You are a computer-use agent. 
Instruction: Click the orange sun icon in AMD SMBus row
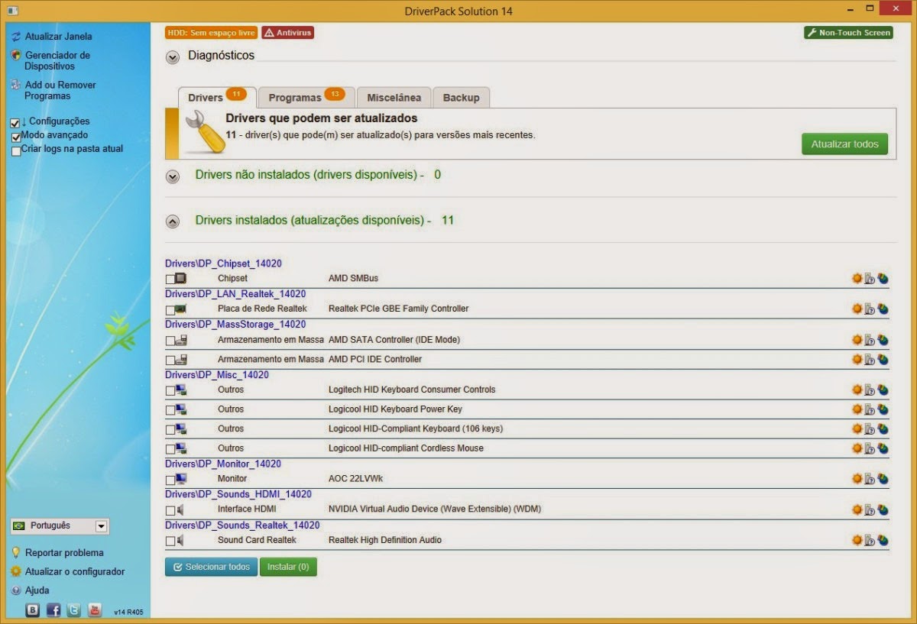tap(857, 278)
